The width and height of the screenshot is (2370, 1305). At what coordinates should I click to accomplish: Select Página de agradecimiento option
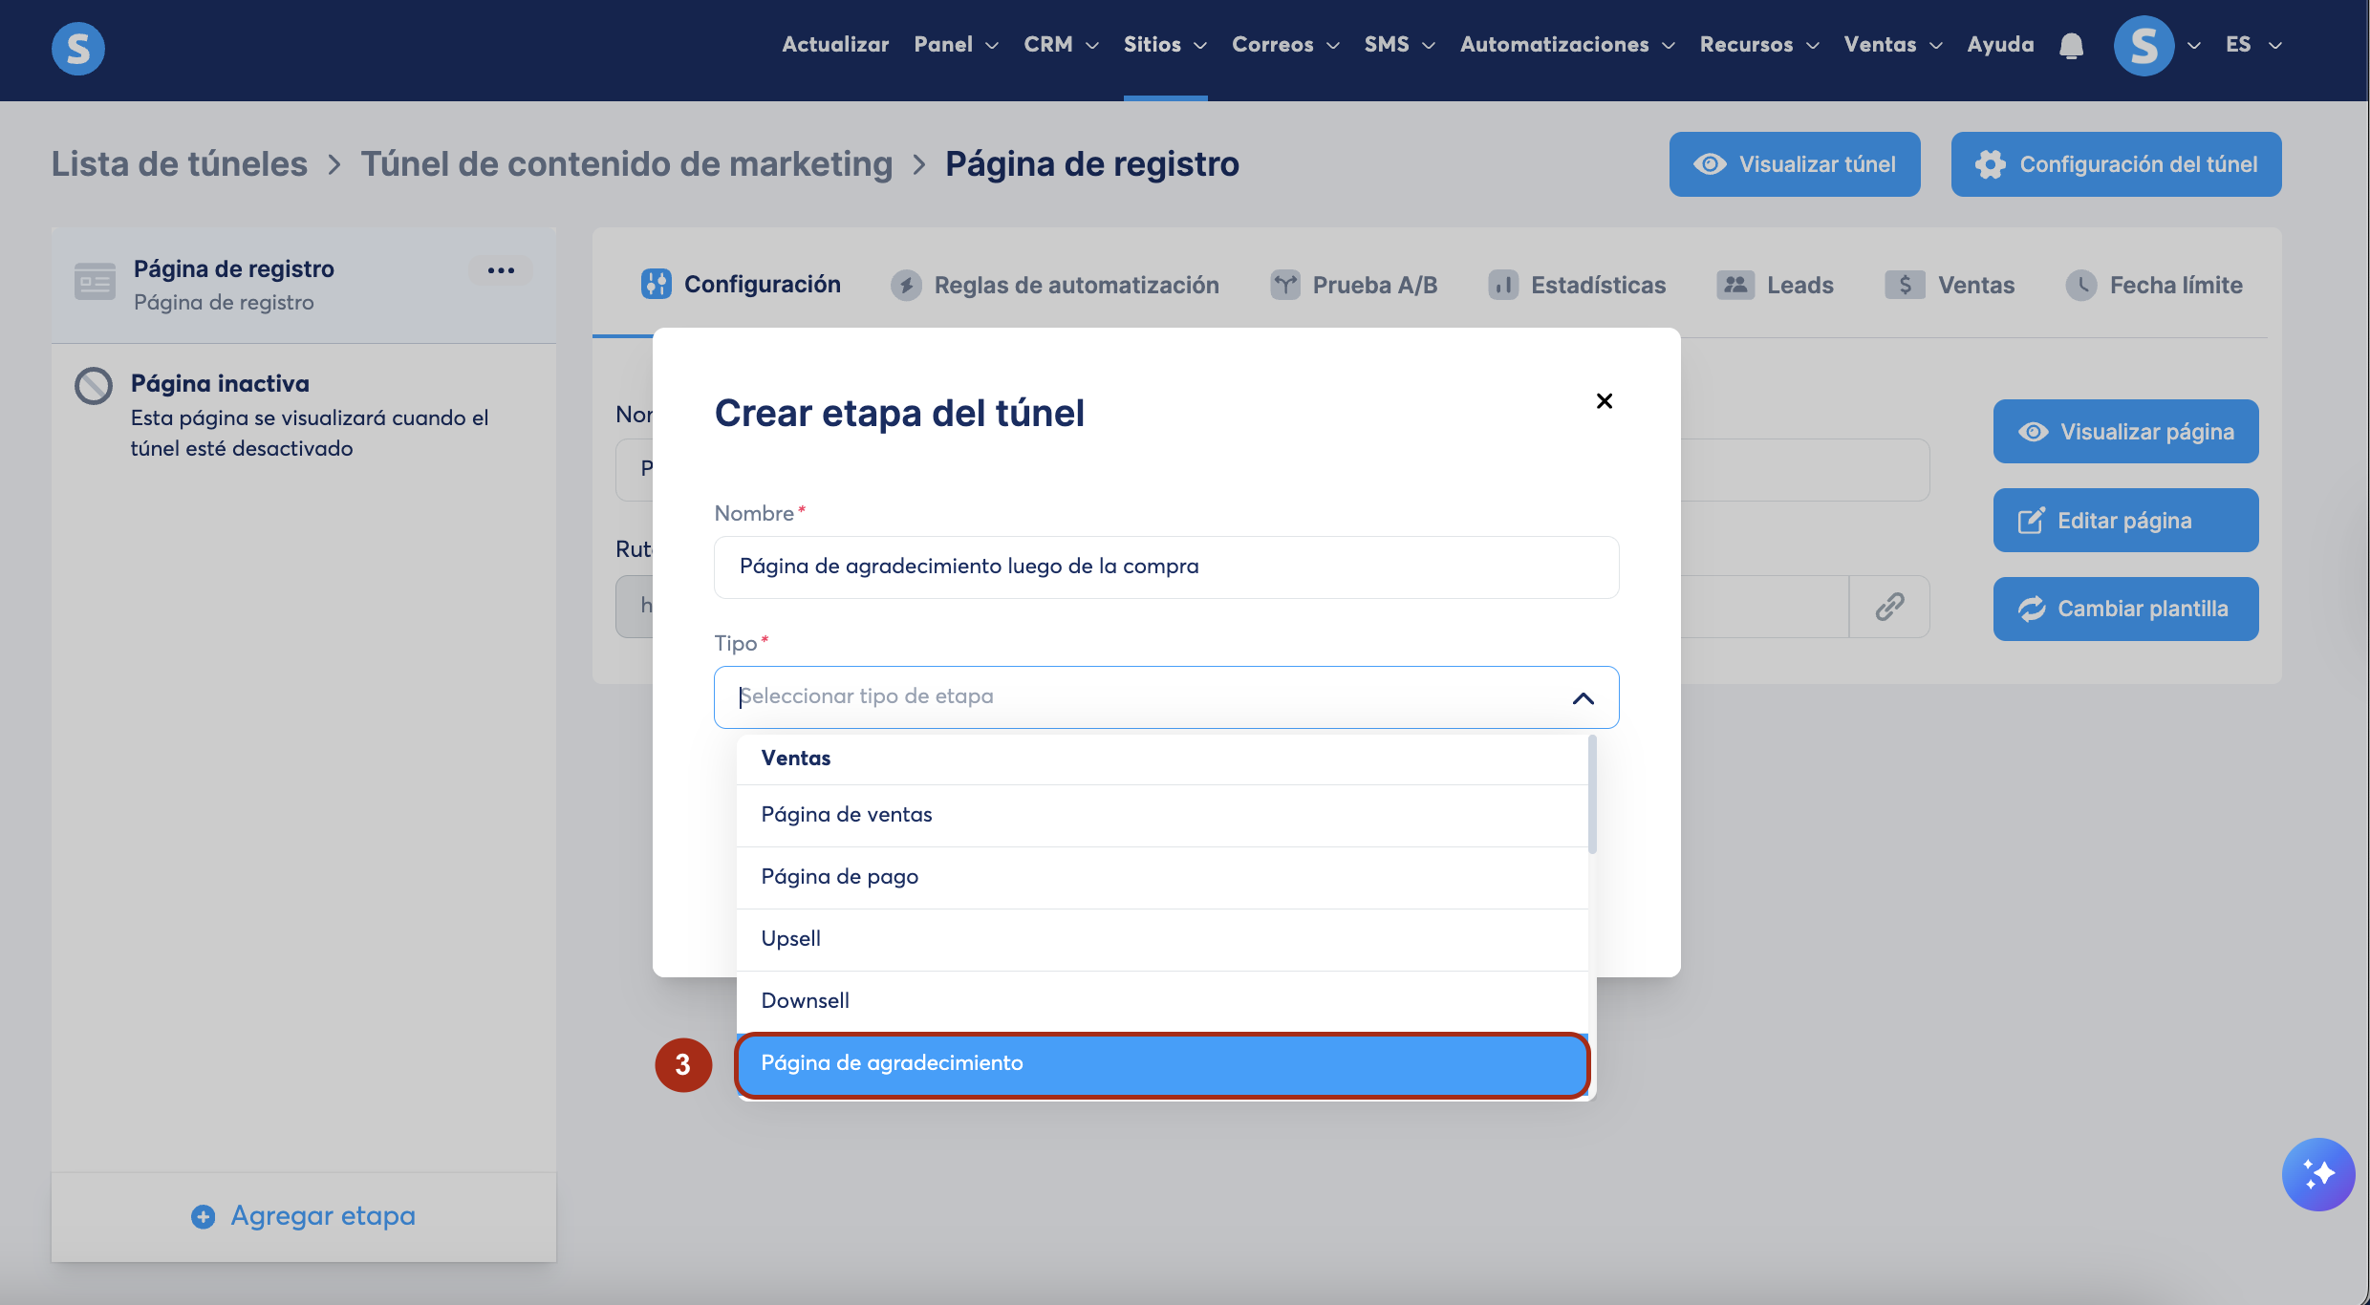tap(1161, 1063)
